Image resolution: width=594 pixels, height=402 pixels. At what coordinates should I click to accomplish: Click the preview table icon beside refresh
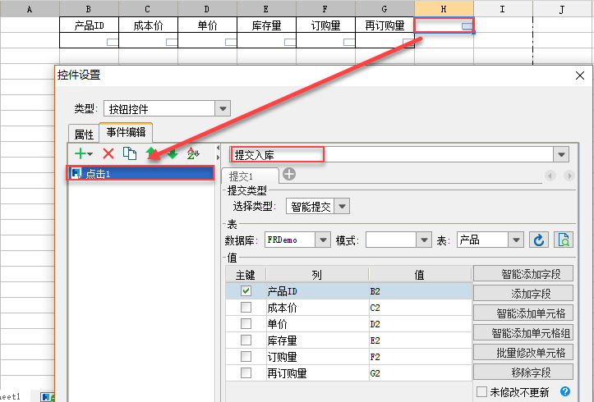coord(564,240)
